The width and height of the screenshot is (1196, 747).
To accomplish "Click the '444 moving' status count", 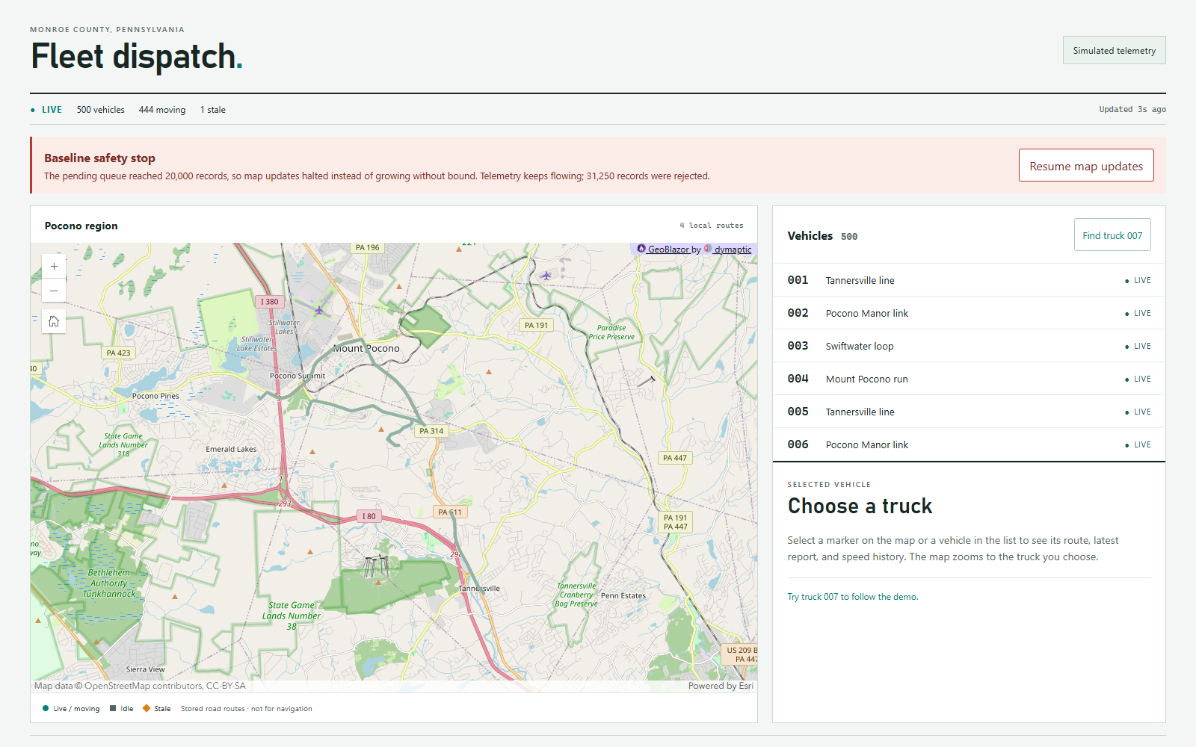I will pos(162,110).
